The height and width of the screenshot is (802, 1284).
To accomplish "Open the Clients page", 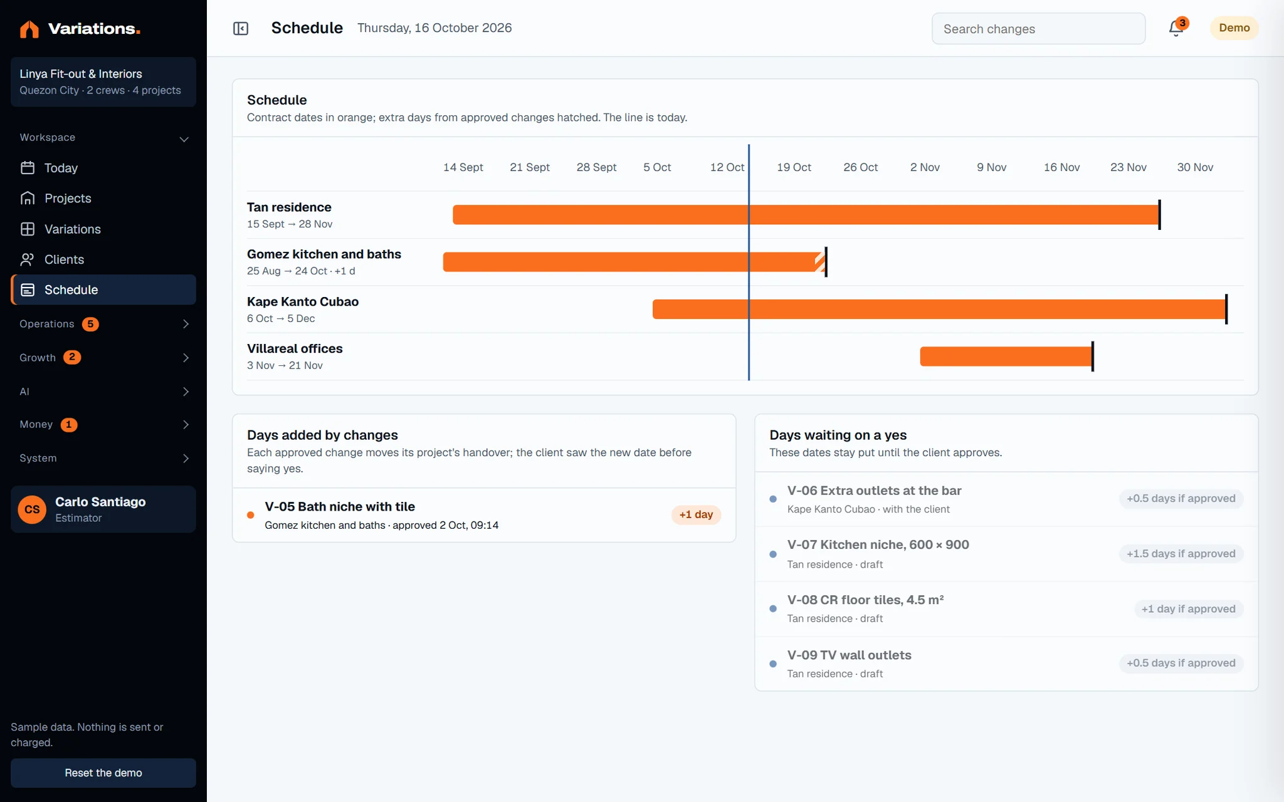I will pos(103,259).
